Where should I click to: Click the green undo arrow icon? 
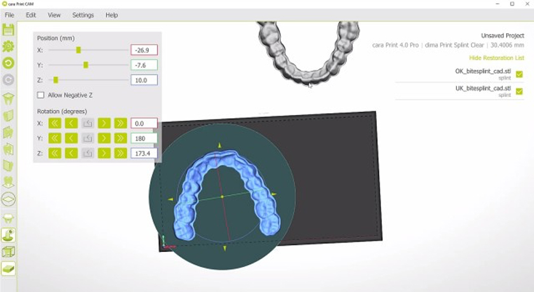pyautogui.click(x=8, y=63)
